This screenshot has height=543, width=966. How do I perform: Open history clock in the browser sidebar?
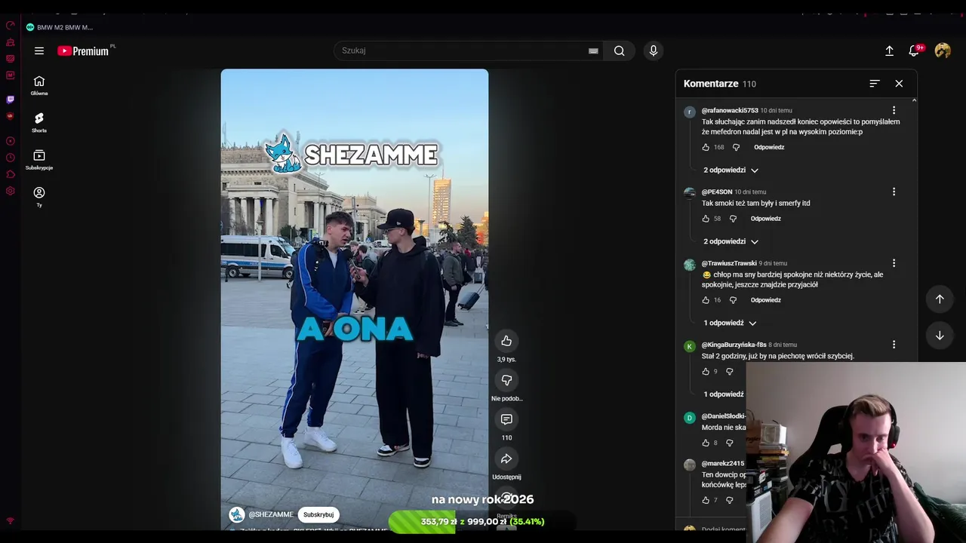pyautogui.click(x=10, y=158)
